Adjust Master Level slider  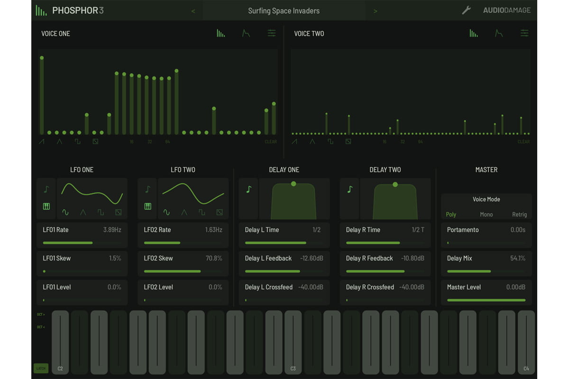point(486,300)
